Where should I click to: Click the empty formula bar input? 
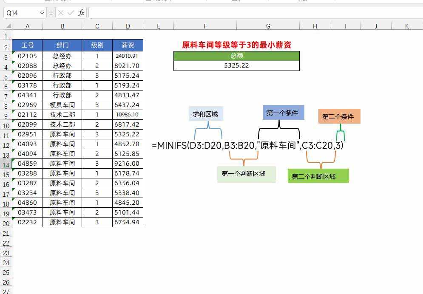pos(255,13)
